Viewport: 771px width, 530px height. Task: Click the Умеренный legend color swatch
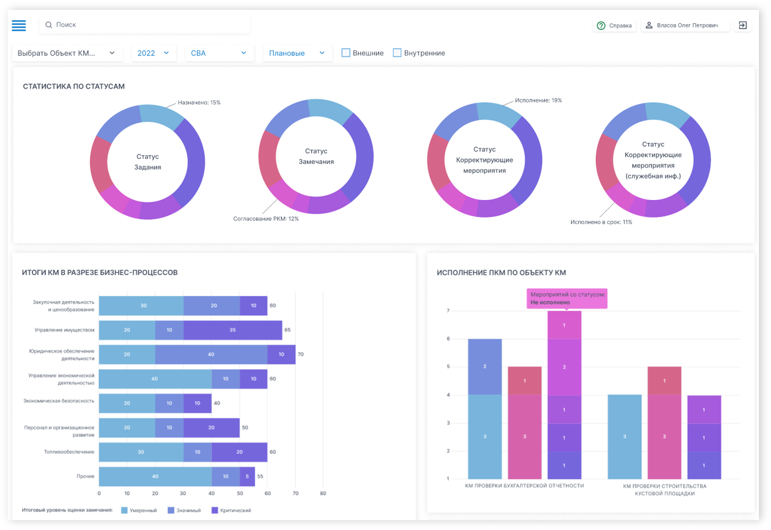click(124, 510)
